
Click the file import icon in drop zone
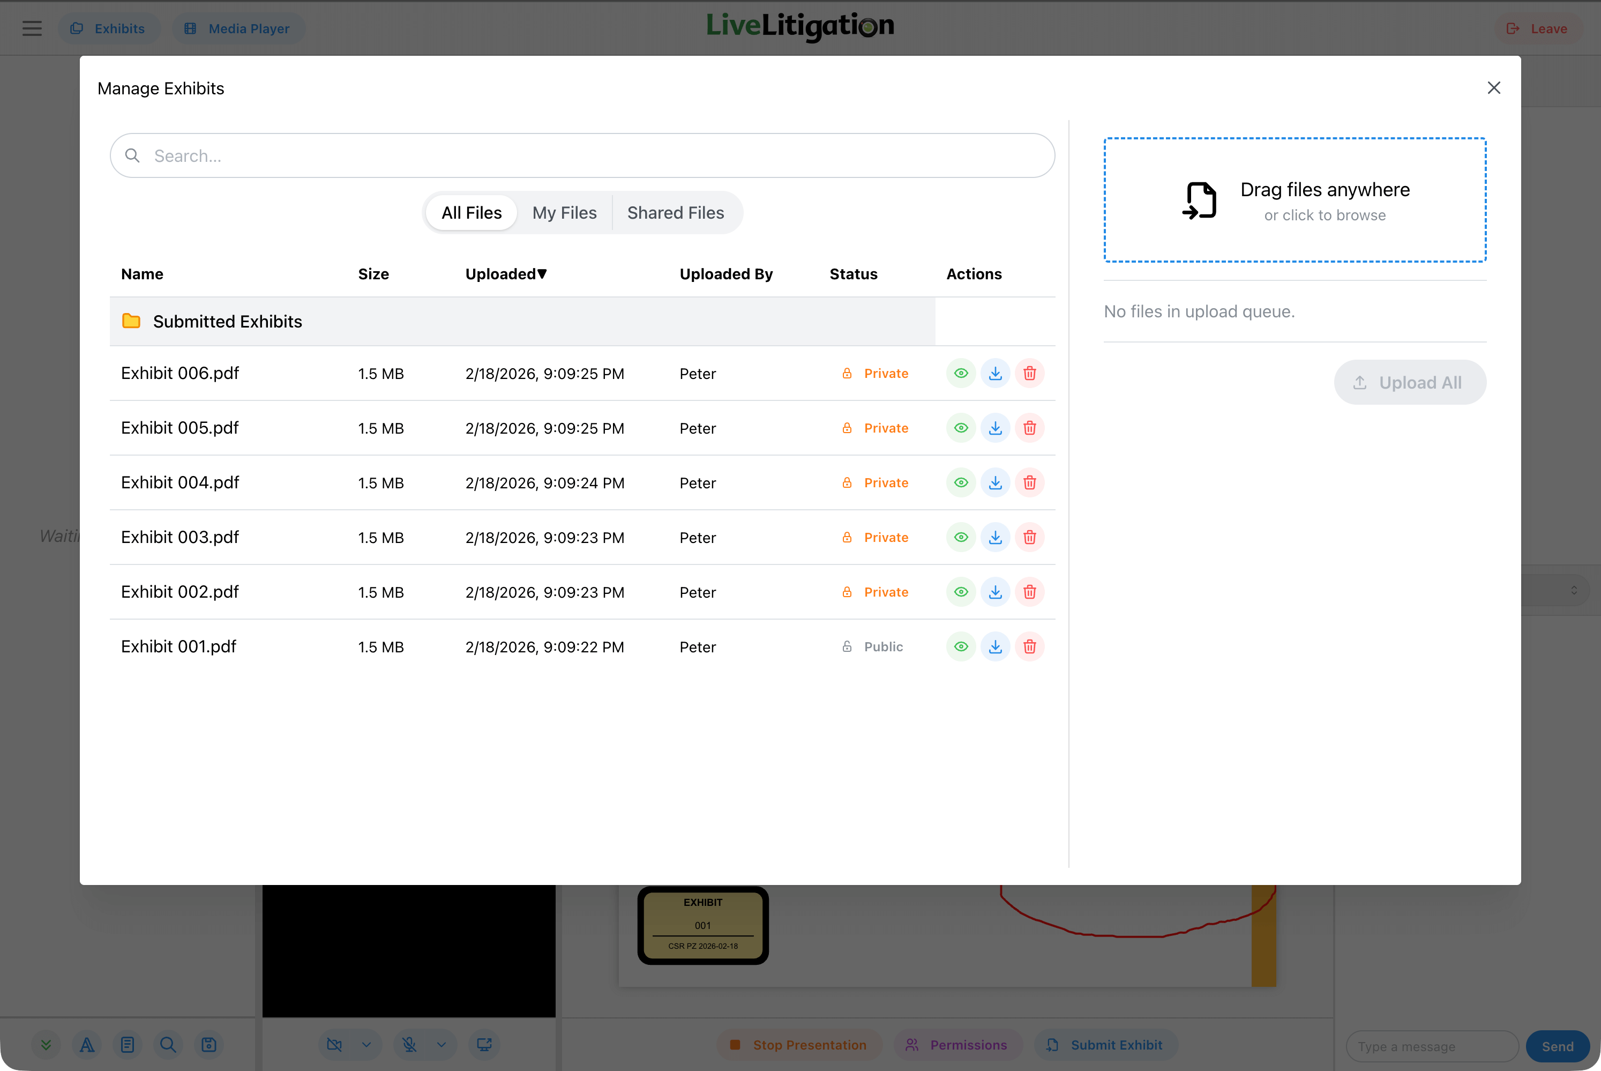[x=1200, y=200]
